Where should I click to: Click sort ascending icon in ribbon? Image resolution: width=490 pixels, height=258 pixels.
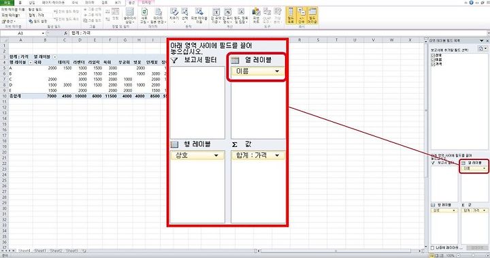click(x=108, y=12)
